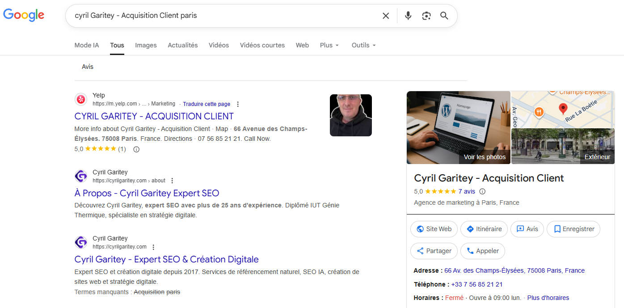Open the three-dot menu next to Yelp result
The image size is (624, 308).
[x=238, y=104]
